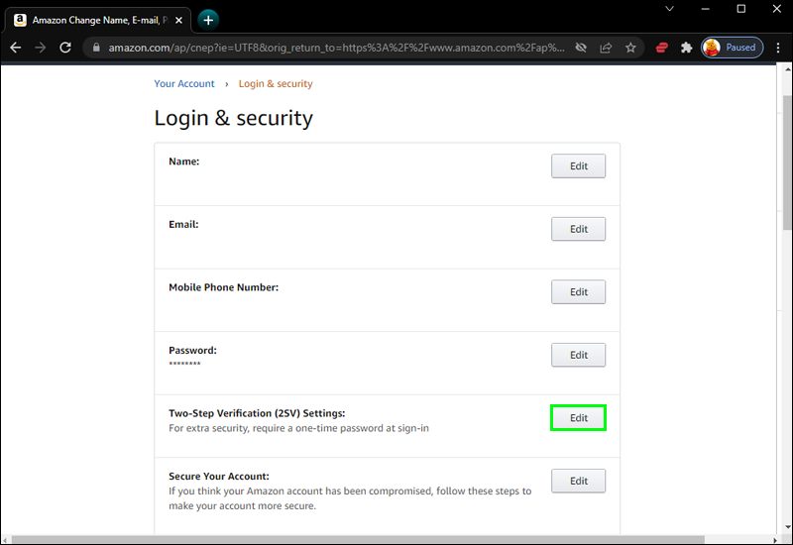This screenshot has width=793, height=545.
Task: Click Edit for Password
Action: [578, 355]
